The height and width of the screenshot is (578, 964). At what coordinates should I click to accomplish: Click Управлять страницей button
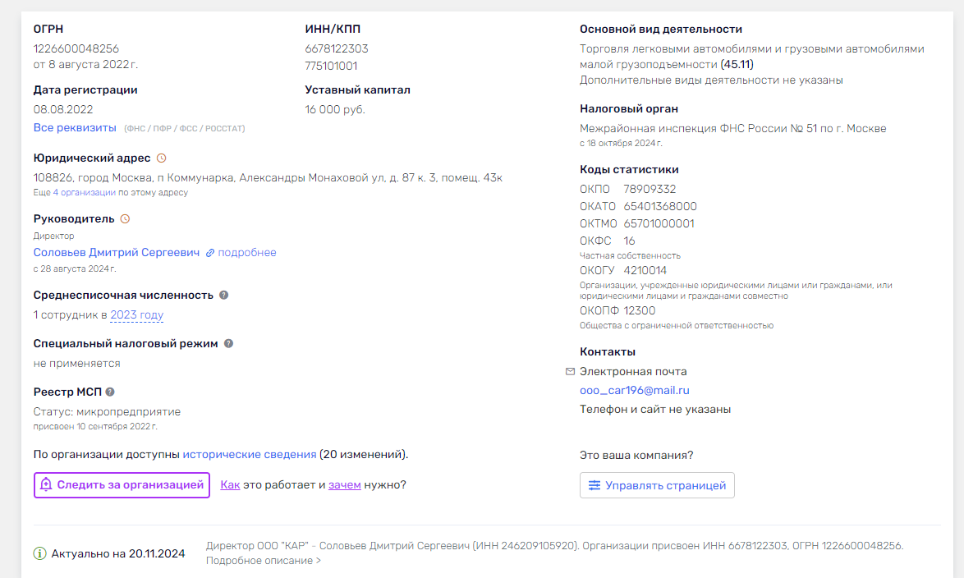(657, 485)
